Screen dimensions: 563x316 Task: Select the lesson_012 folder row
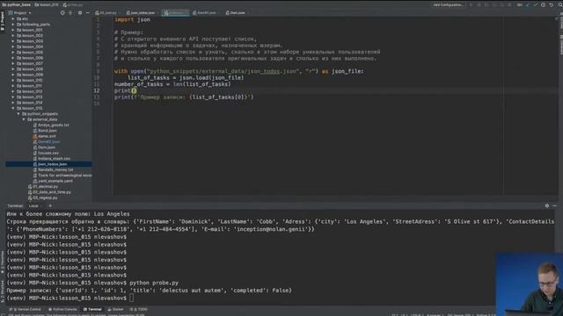pos(48,91)
